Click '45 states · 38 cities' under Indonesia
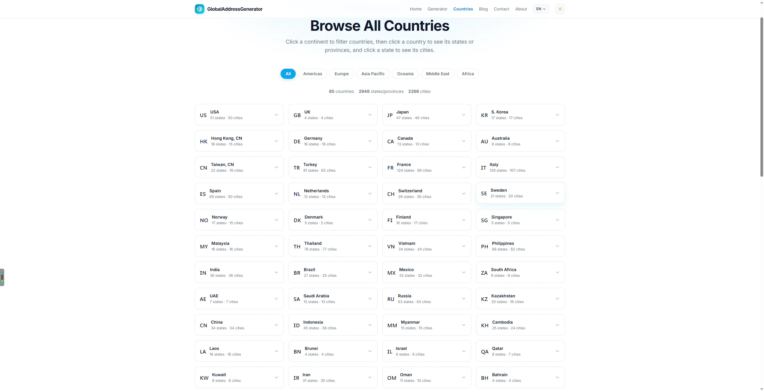Viewport: 764px width, 392px height. (x=320, y=328)
